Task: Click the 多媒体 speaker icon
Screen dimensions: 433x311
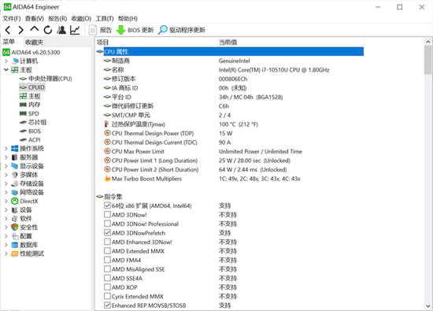Action: (15, 175)
